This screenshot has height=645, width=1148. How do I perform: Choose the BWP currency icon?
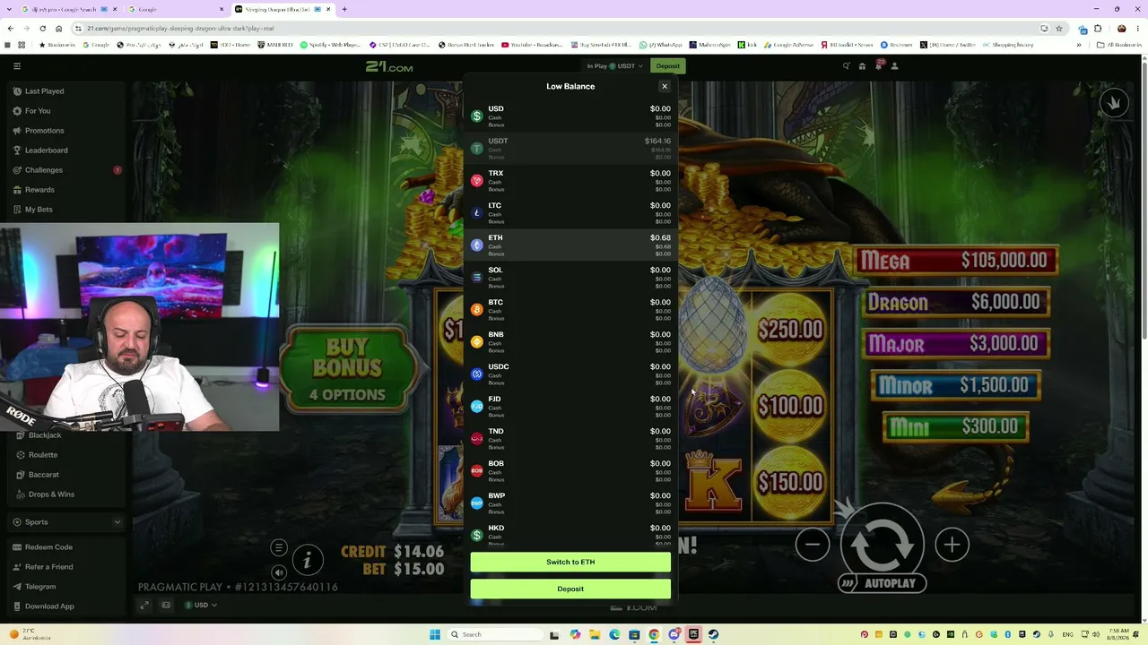[477, 503]
